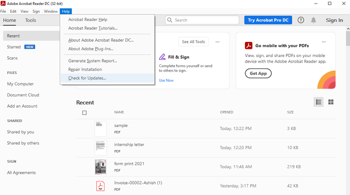The width and height of the screenshot is (350, 195).
Task: Click the Get App button
Action: tap(258, 73)
